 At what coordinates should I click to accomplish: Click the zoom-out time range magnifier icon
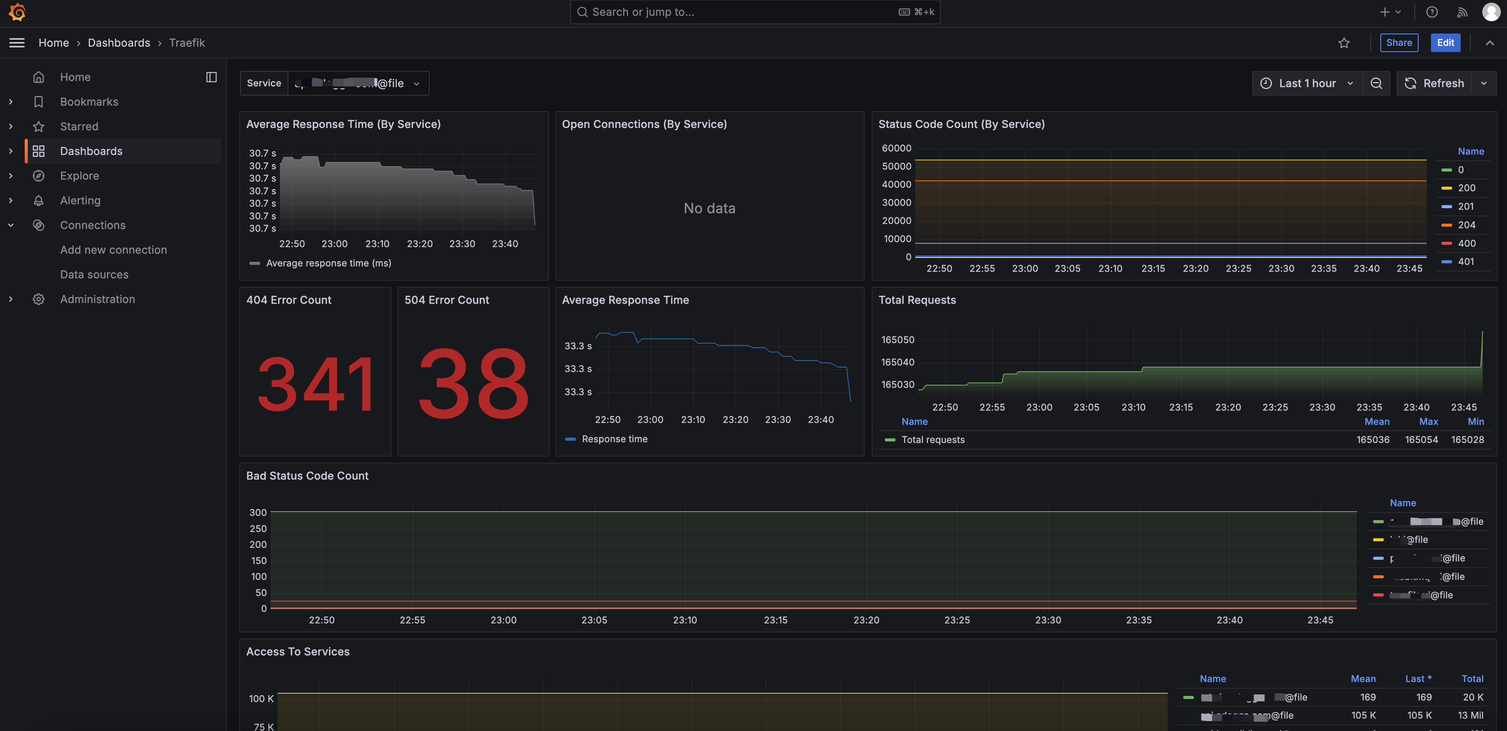coord(1377,83)
